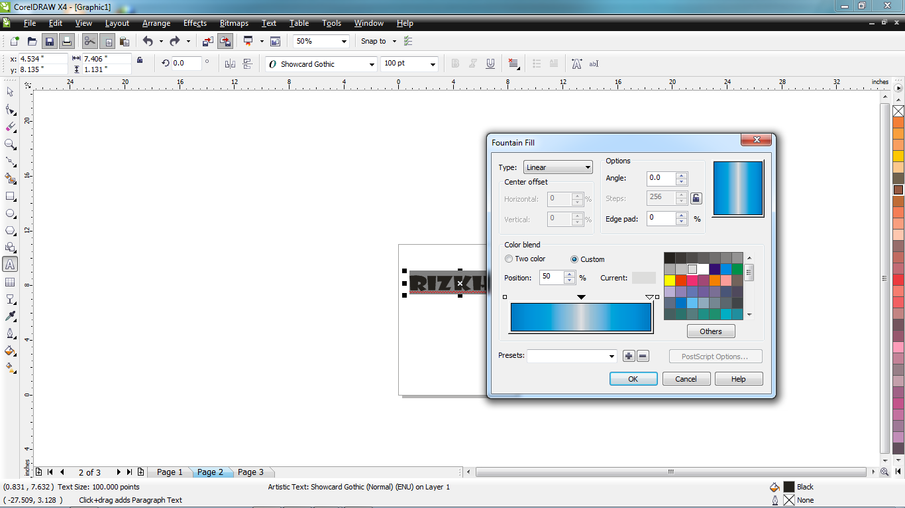Open the 100 pt font size dropdown
This screenshot has height=508, width=905.
pyautogui.click(x=433, y=64)
